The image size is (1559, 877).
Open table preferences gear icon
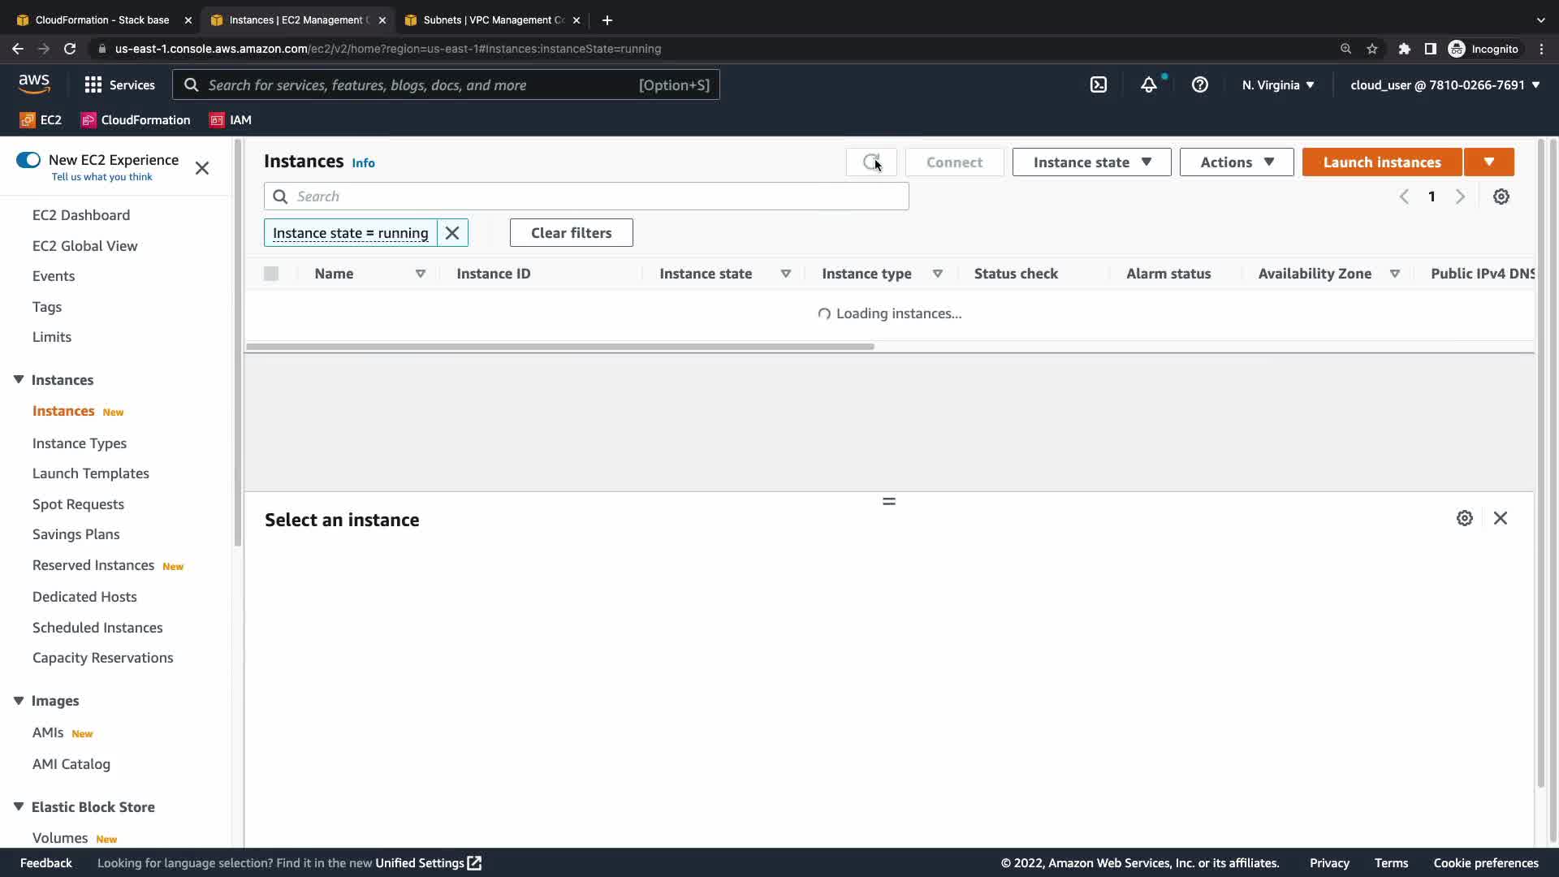coord(1501,197)
